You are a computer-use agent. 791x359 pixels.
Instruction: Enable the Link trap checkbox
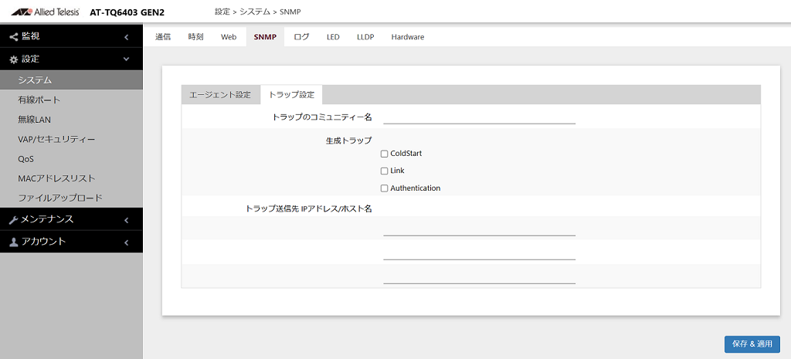point(385,171)
